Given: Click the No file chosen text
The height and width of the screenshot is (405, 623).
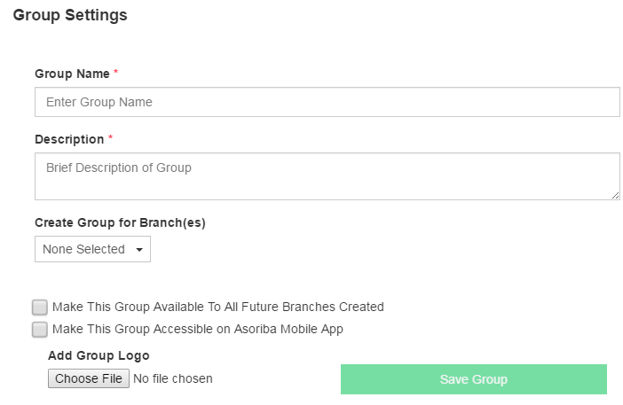Looking at the screenshot, I should (x=173, y=378).
